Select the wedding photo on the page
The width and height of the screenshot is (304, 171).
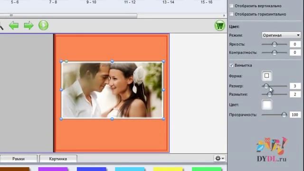pos(112,90)
